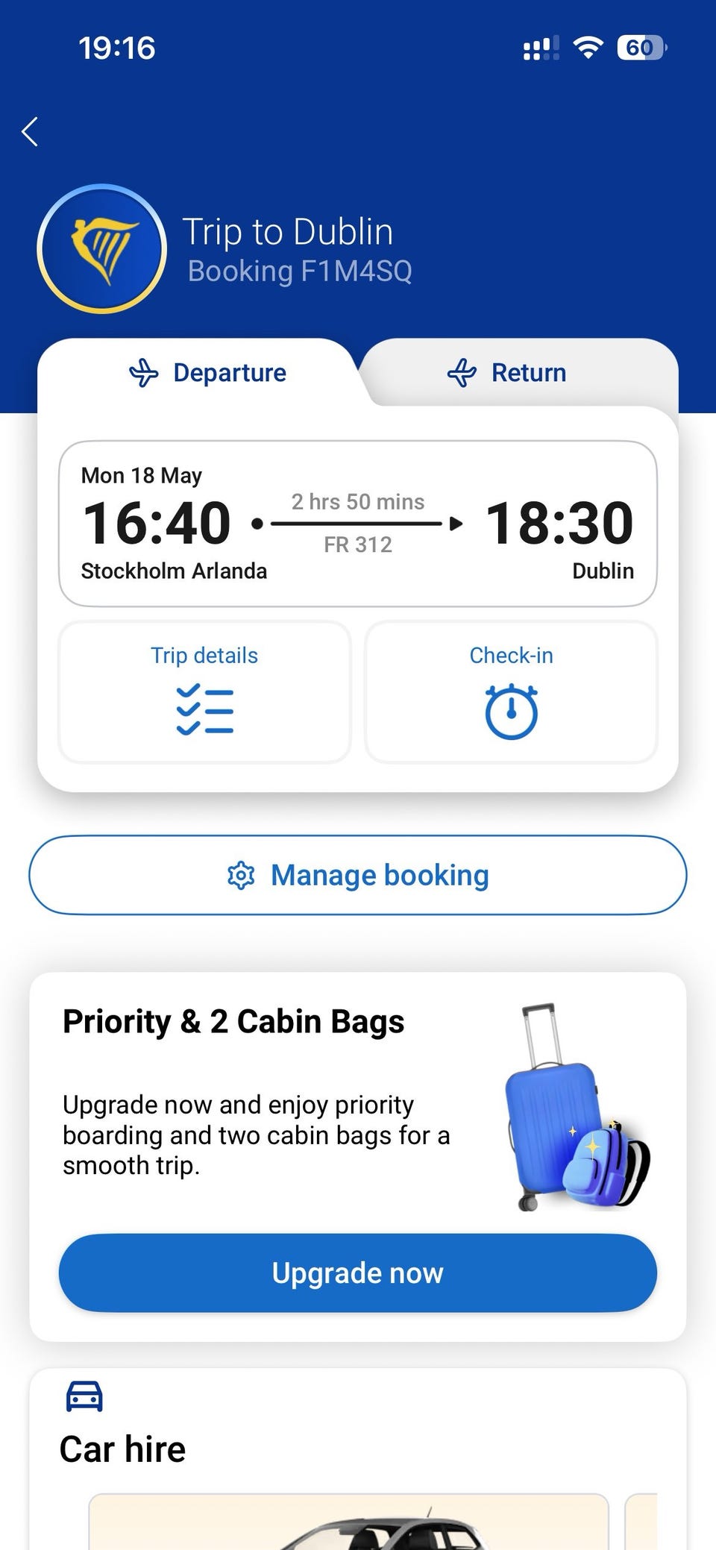The height and width of the screenshot is (1550, 716).
Task: Tap the back arrow icon
Action: coord(30,132)
